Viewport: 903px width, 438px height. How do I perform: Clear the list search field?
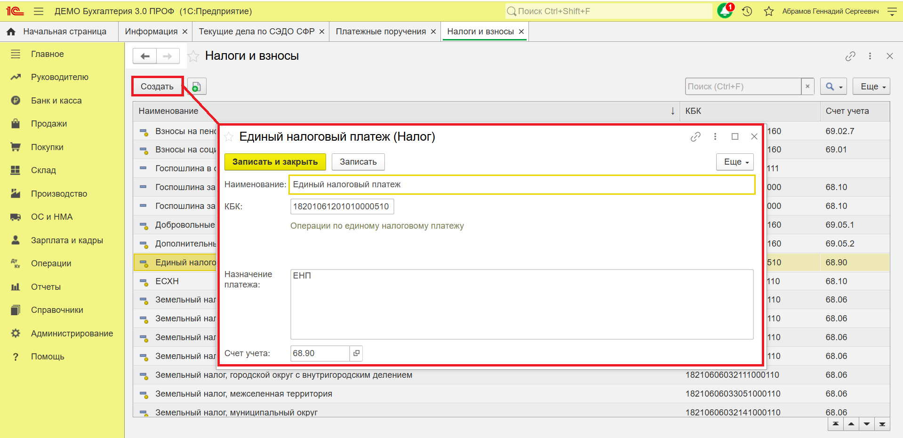coord(807,87)
